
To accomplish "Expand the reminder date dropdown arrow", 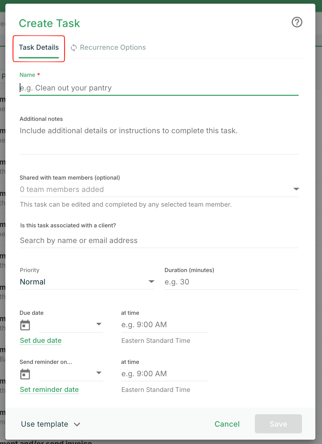I will coord(99,373).
